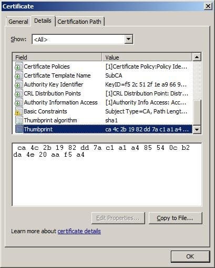Click the [1]CRL Distribution Point value cell
The height and width of the screenshot is (268, 215).
pyautogui.click(x=147, y=93)
